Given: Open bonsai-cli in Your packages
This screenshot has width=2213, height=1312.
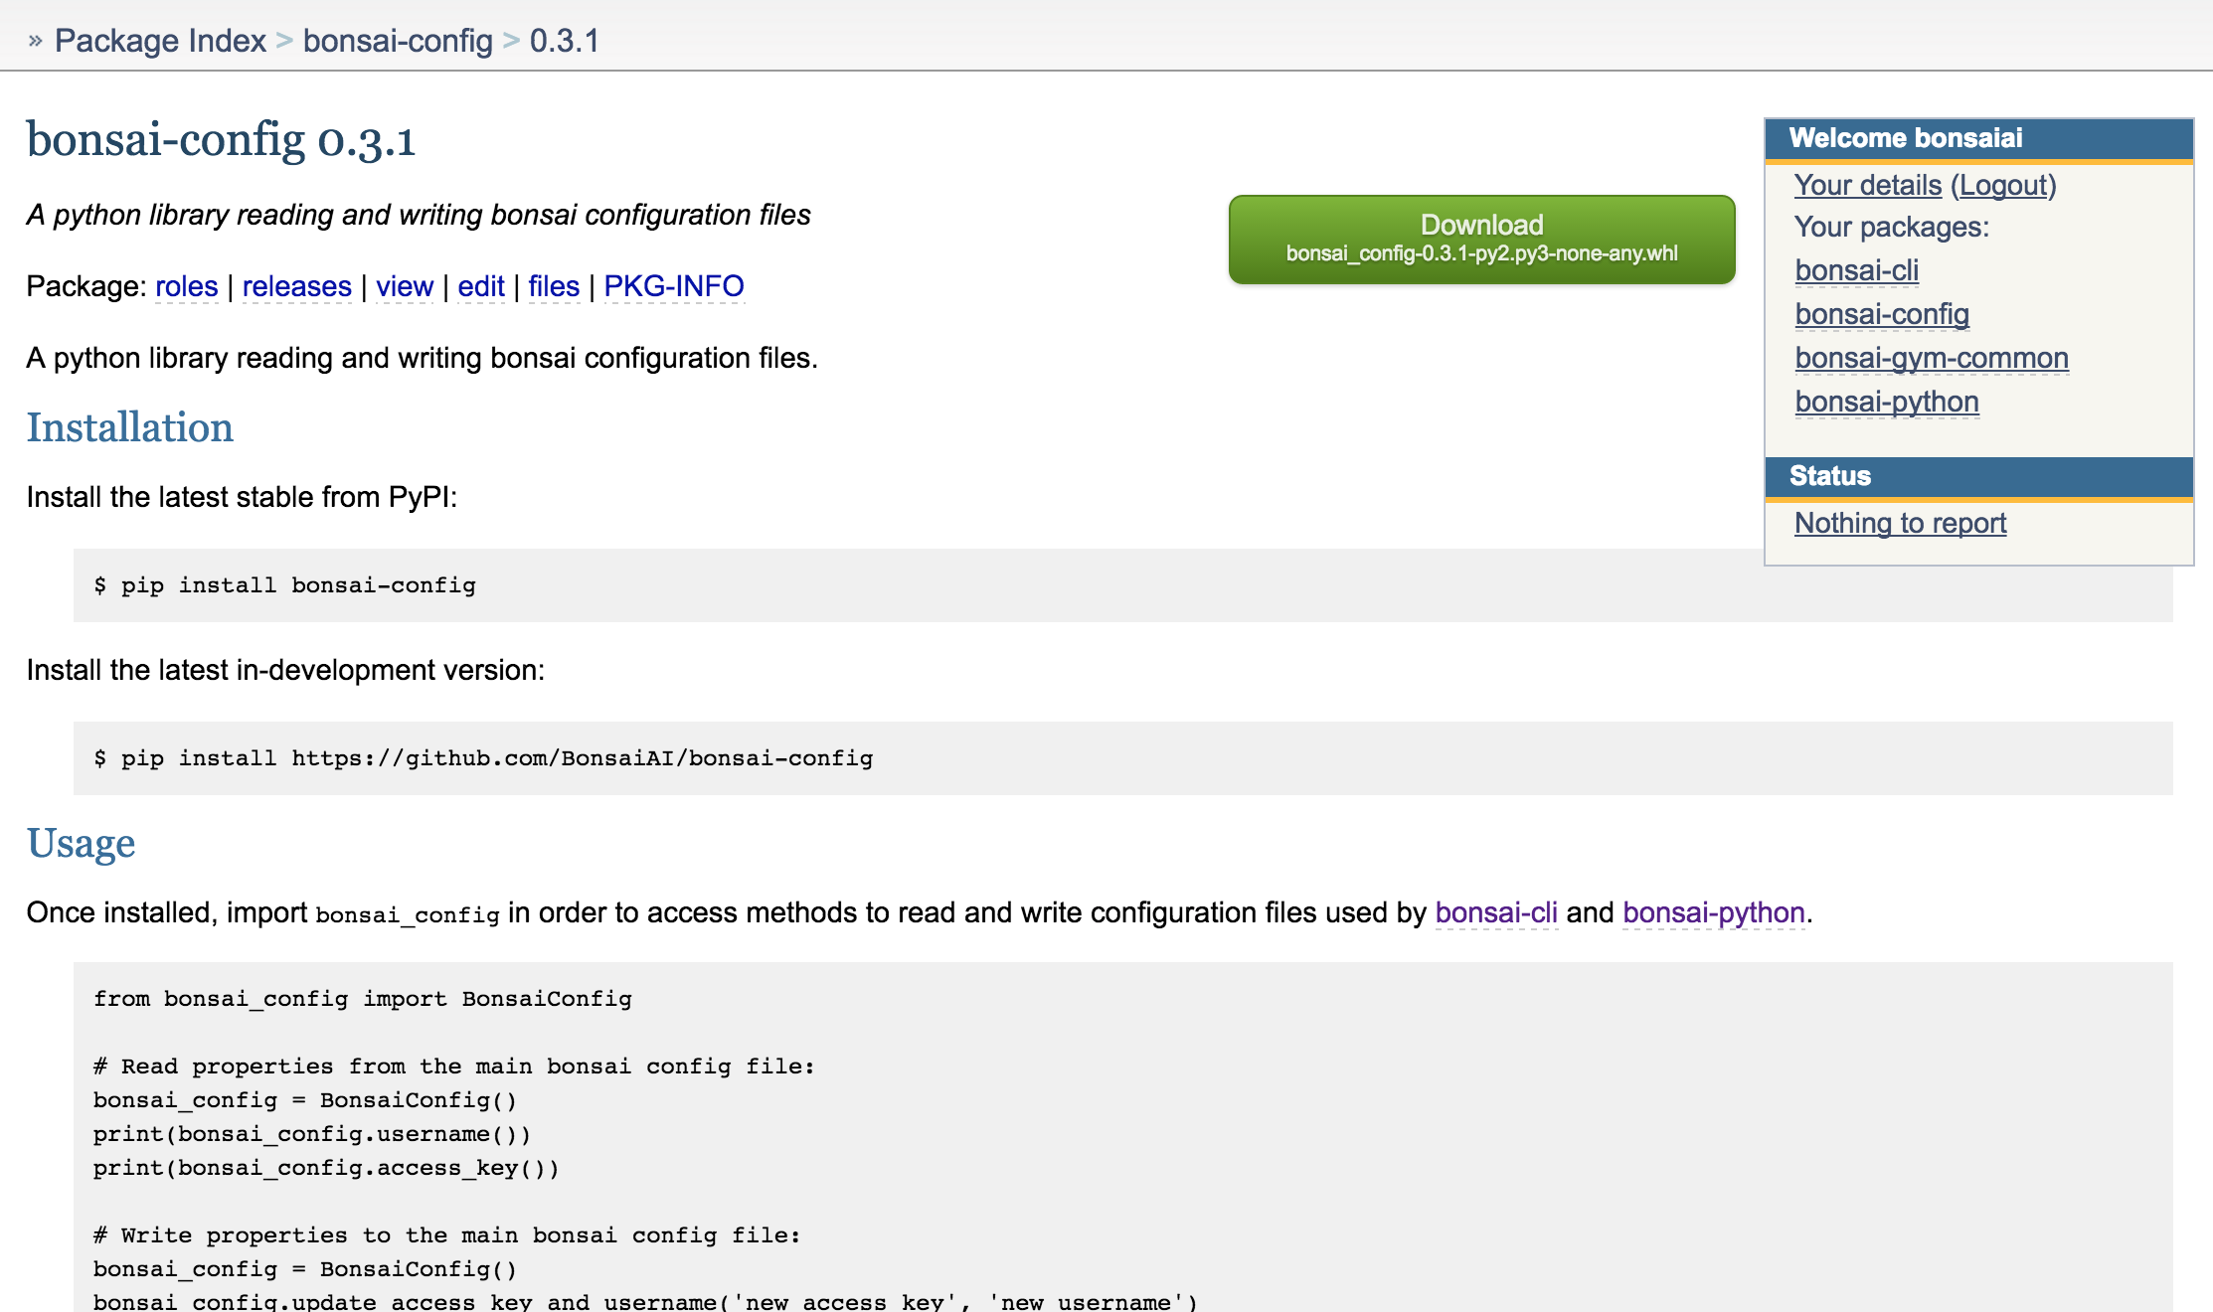Looking at the screenshot, I should coord(1857,270).
